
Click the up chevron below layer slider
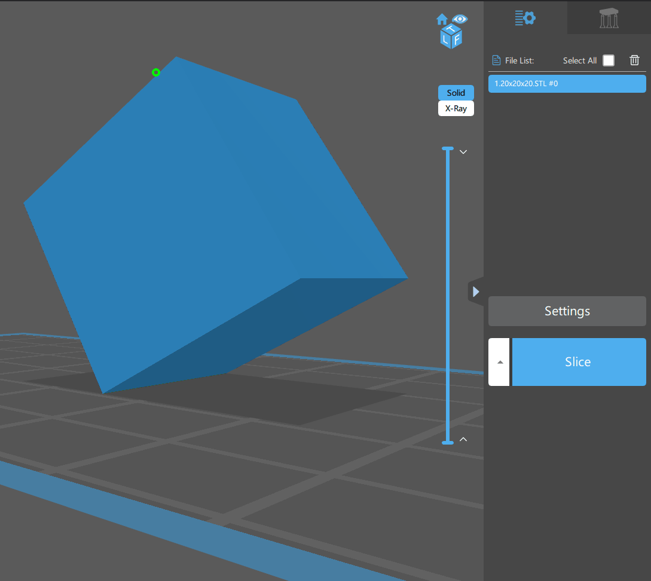click(463, 439)
